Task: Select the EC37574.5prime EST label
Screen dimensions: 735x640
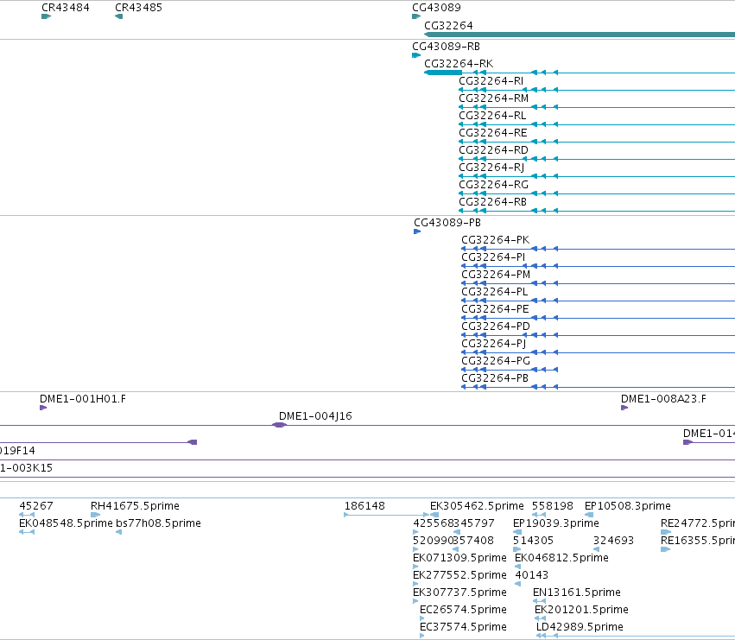Action: point(463,627)
